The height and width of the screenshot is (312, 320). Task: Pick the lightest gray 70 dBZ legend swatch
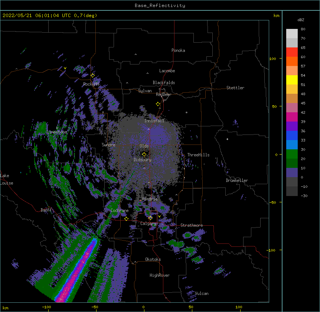pos(292,34)
